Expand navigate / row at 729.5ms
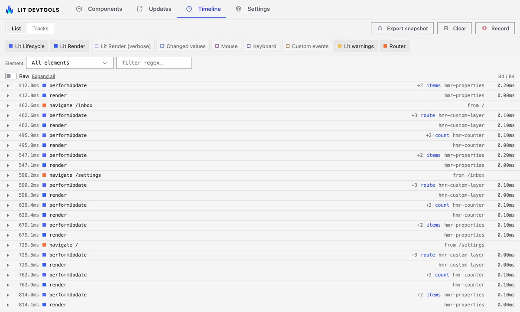520x312 pixels. pos(8,245)
